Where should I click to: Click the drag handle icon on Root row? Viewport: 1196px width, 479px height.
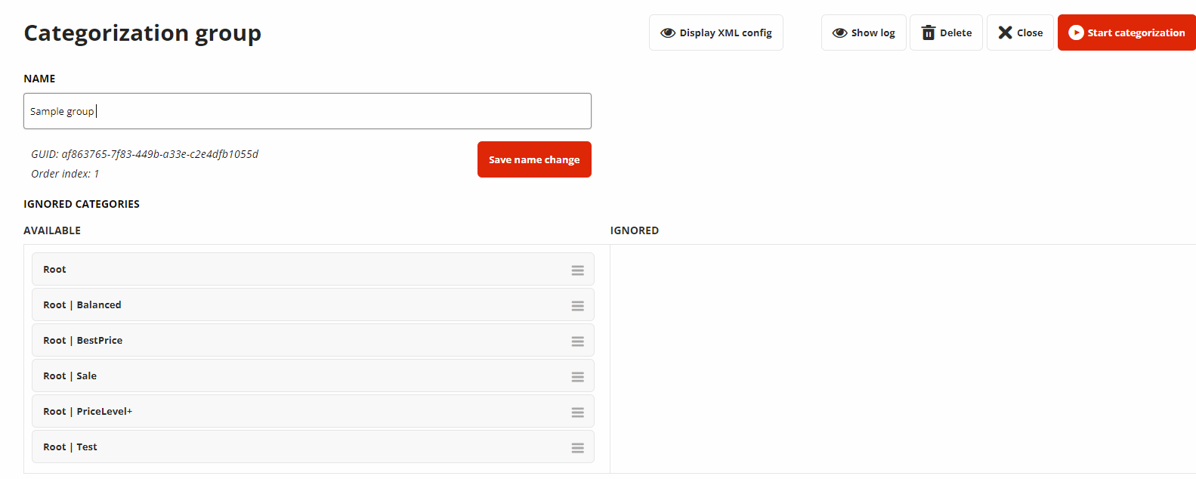click(x=577, y=270)
